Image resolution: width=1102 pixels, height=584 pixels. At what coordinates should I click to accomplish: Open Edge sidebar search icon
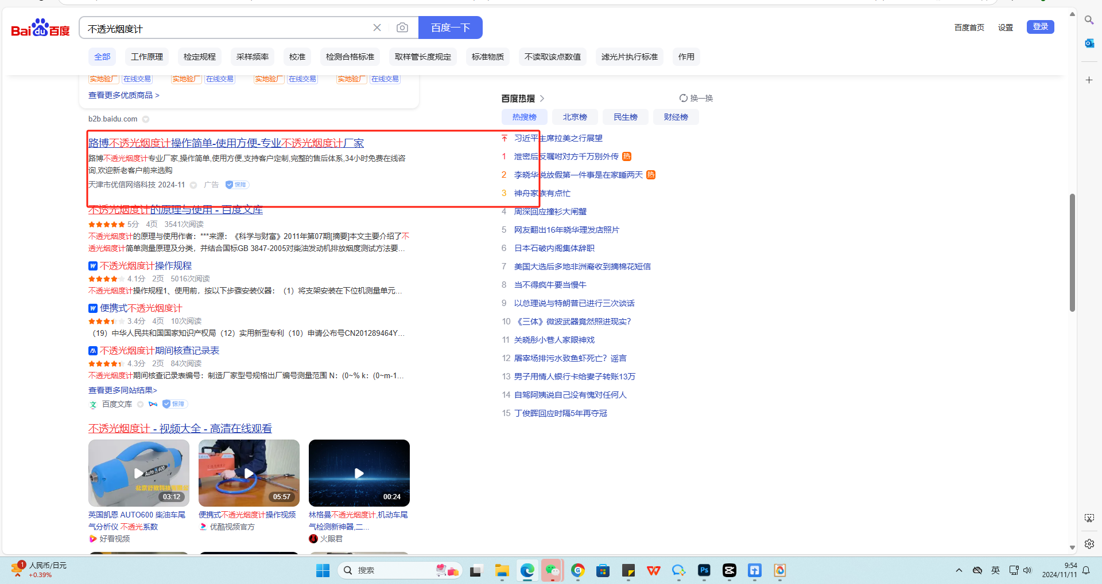1089,20
